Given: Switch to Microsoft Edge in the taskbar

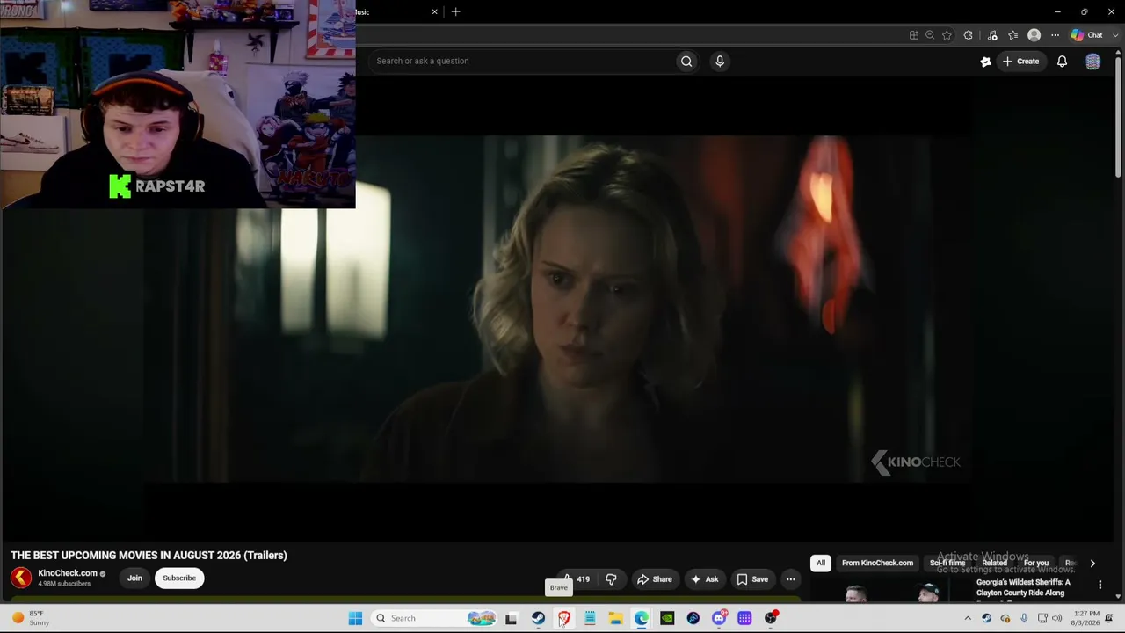Looking at the screenshot, I should tap(642, 618).
